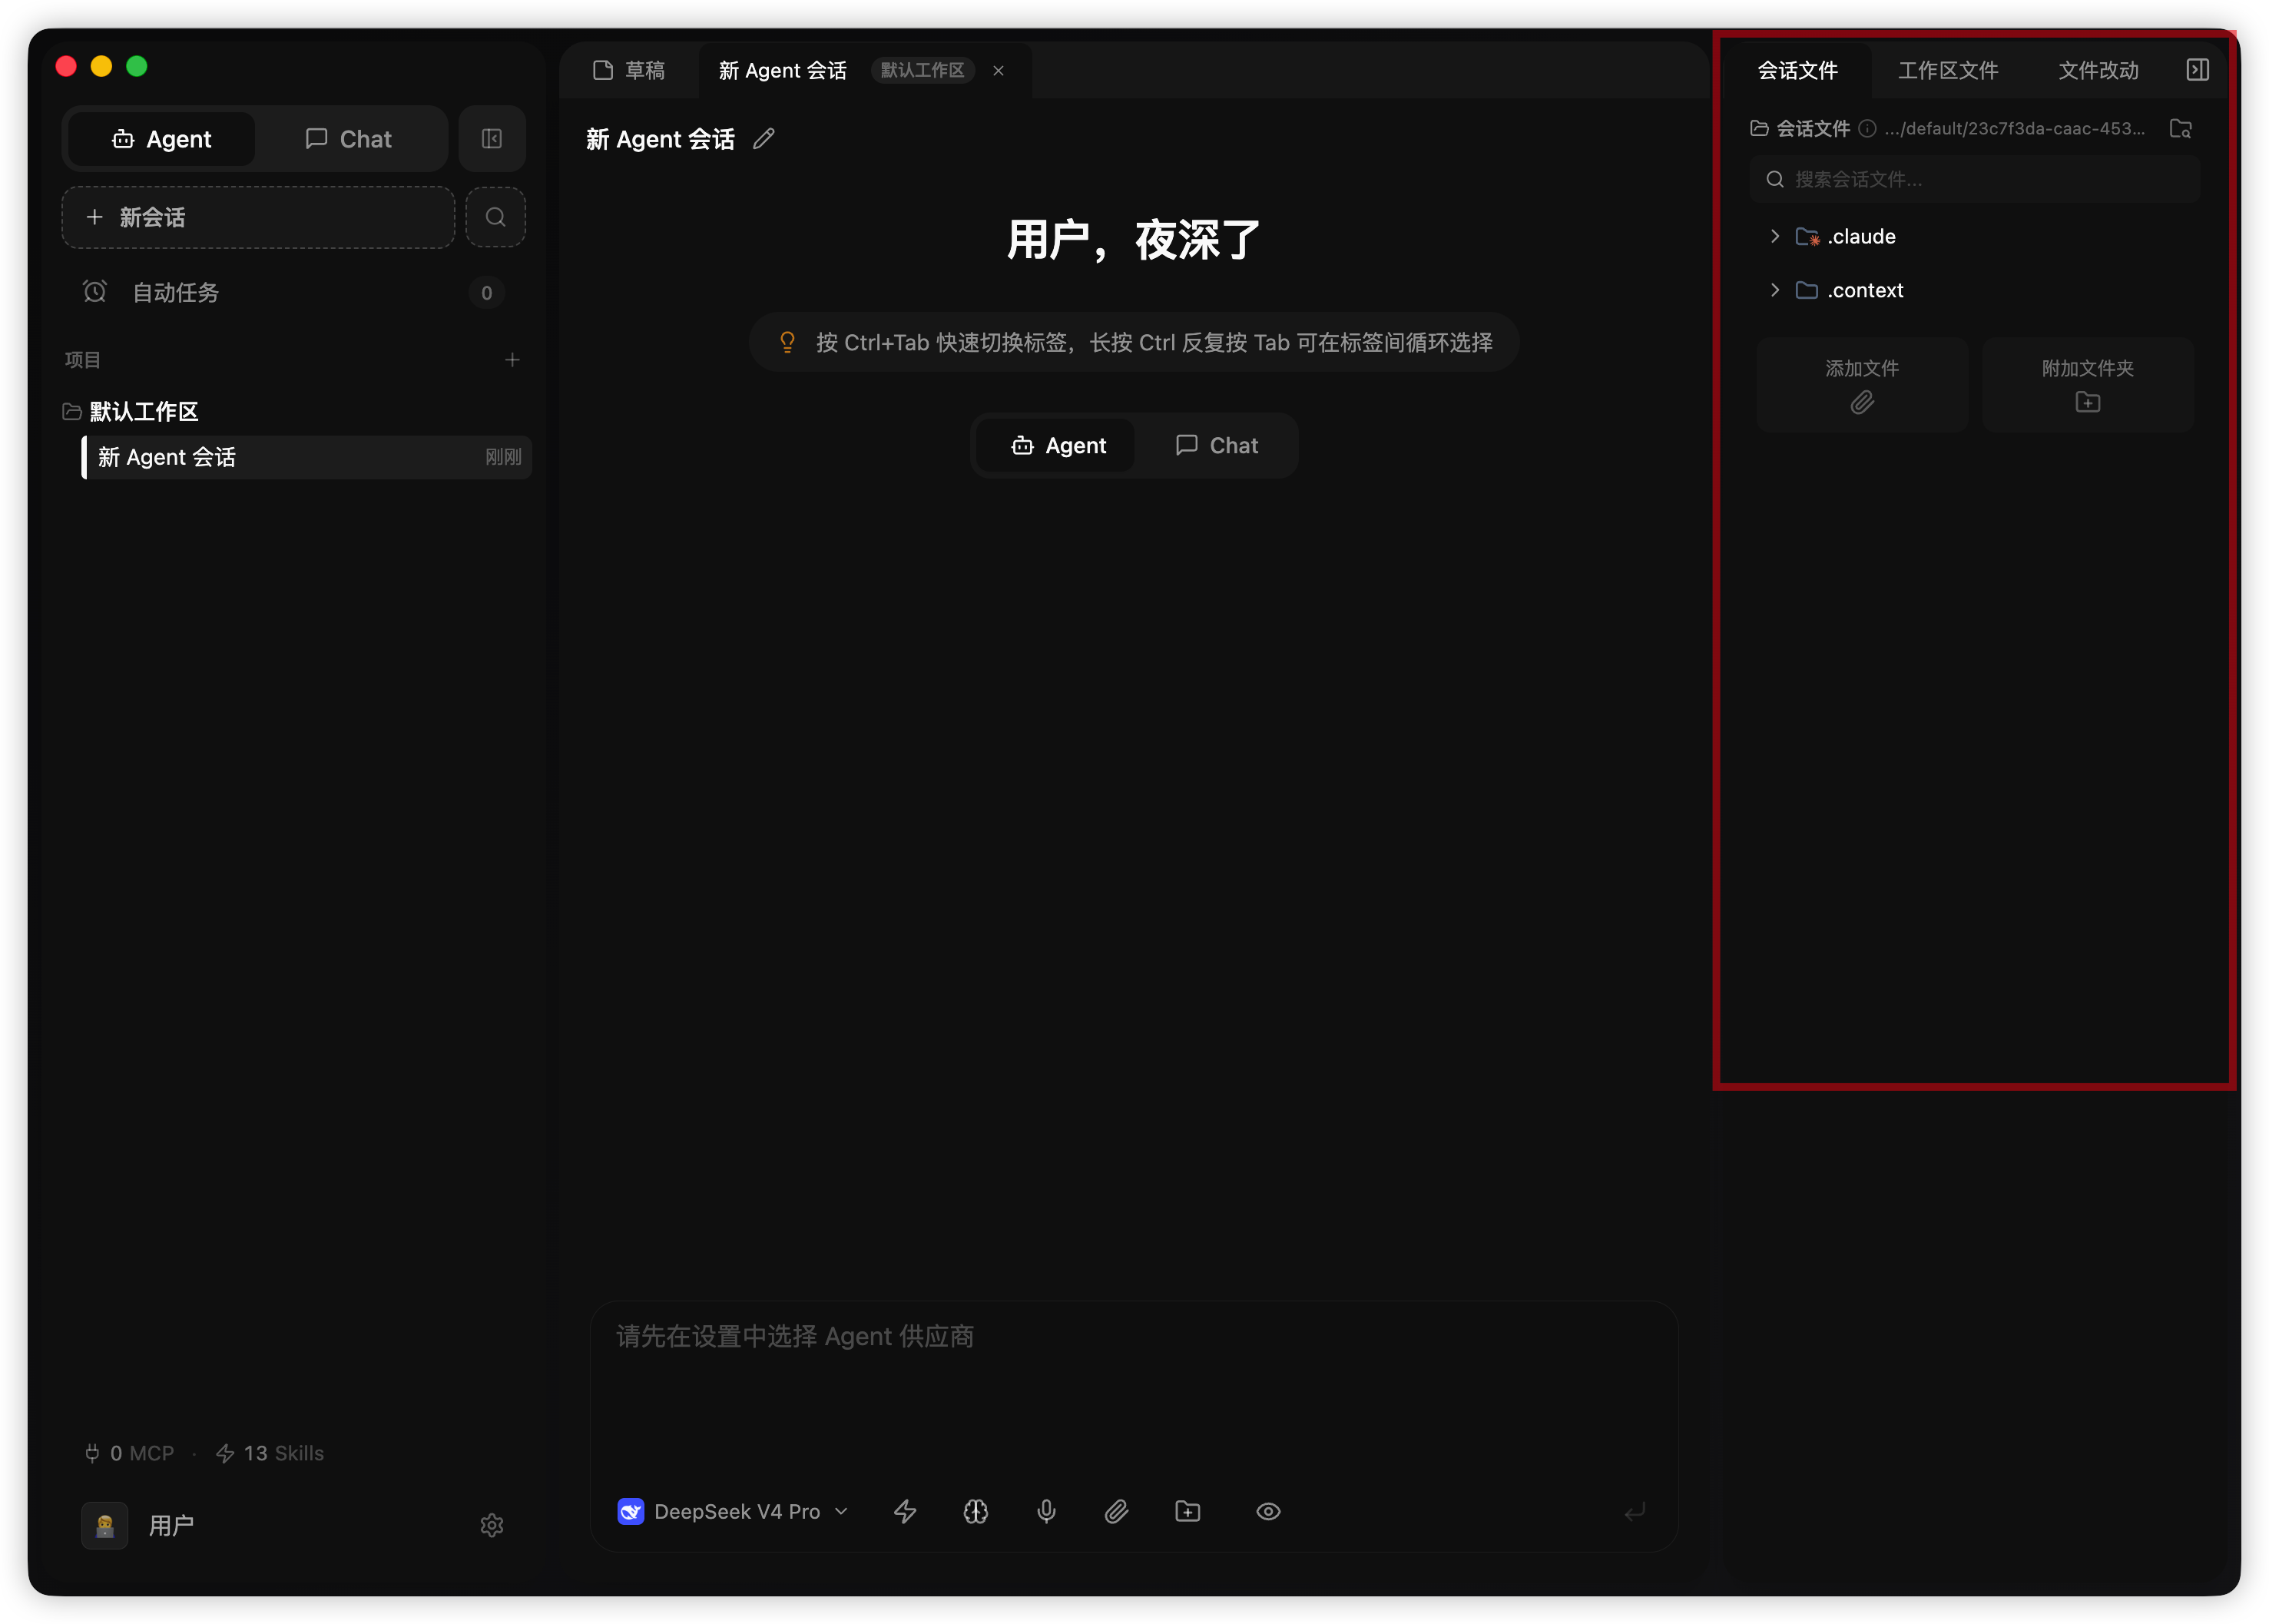Click the info icon beside 会话文件 path
The height and width of the screenshot is (1624, 2269).
coord(1867,128)
